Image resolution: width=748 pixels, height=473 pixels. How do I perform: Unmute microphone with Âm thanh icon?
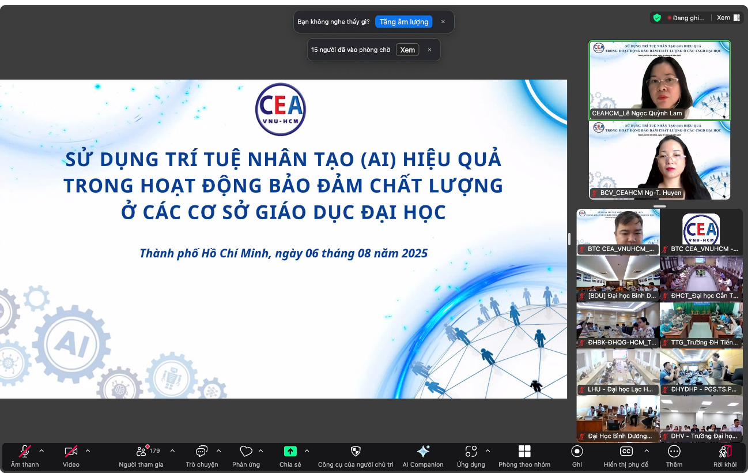(25, 452)
